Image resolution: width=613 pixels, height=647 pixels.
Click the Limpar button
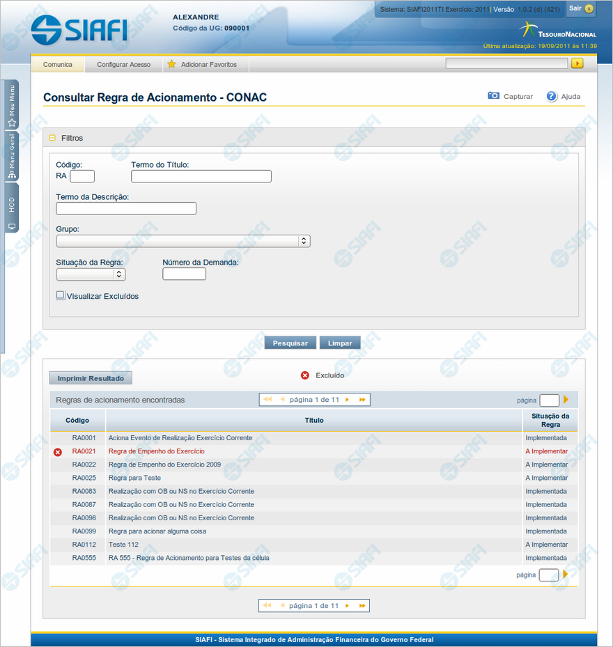[x=340, y=343]
